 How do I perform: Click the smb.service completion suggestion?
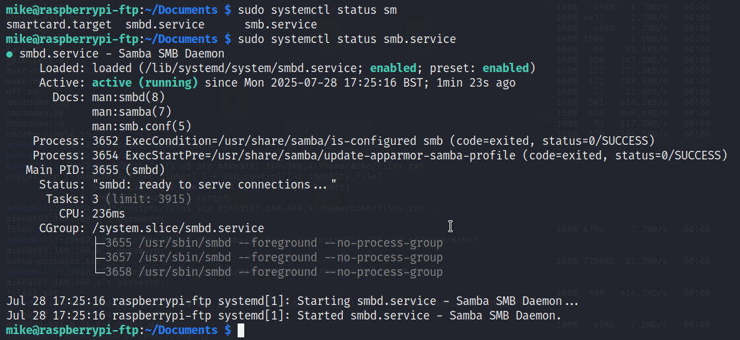tap(281, 24)
